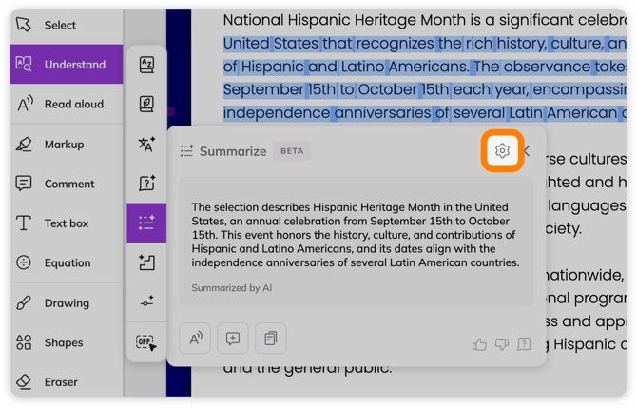Give the summary a thumbs up
Image resolution: width=637 pixels, height=408 pixels.
479,344
